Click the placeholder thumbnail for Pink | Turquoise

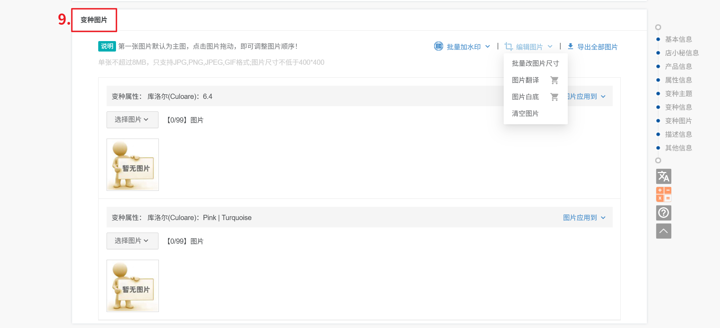pyautogui.click(x=133, y=286)
